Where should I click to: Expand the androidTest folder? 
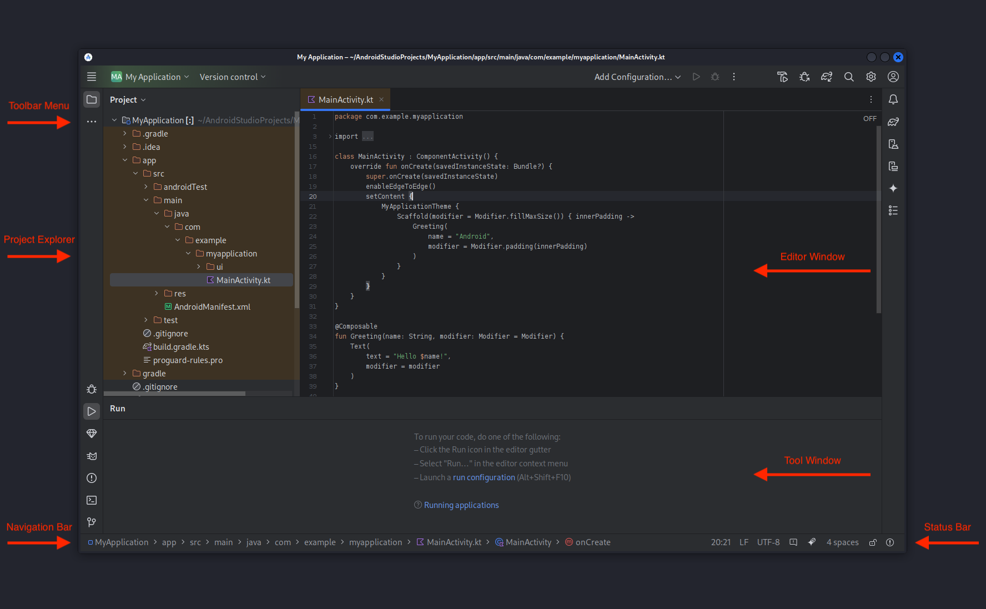[146, 187]
